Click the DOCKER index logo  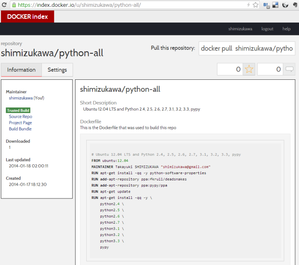tap(27, 17)
